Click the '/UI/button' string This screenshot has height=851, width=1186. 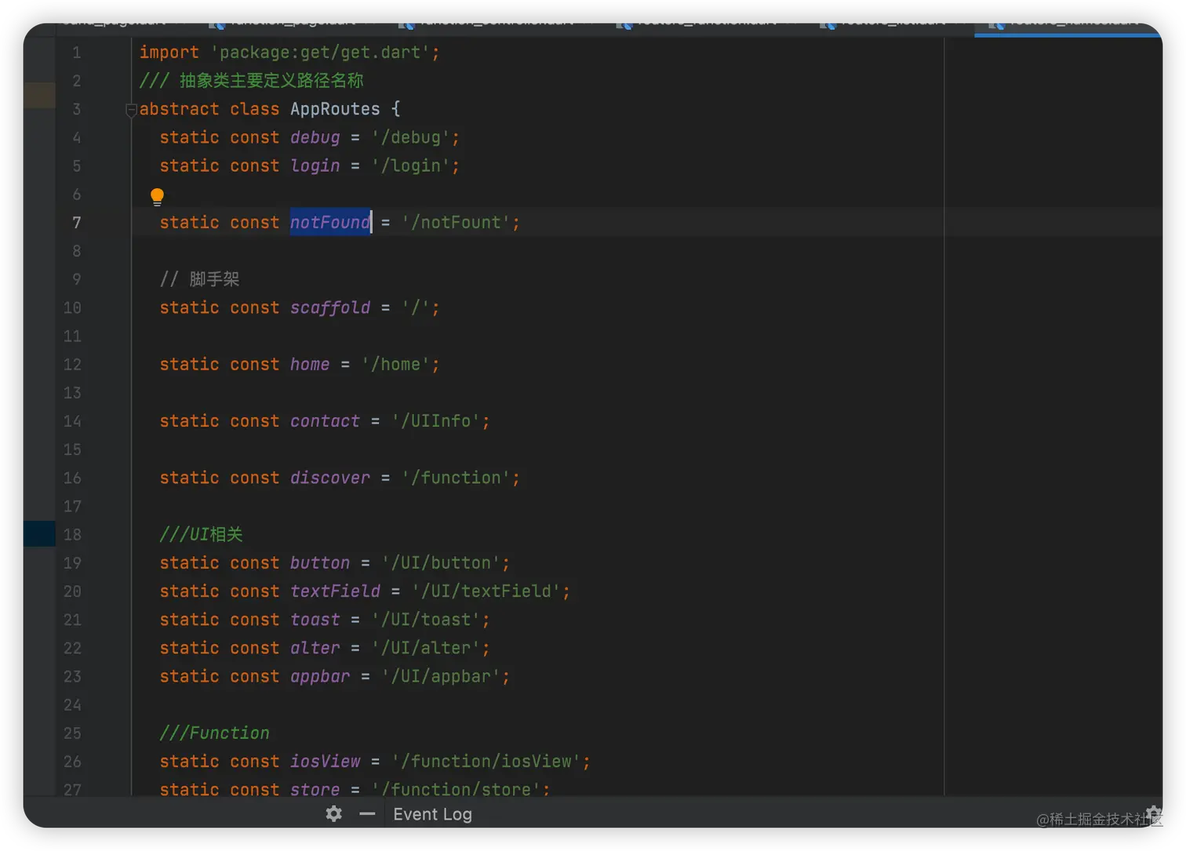pyautogui.click(x=441, y=562)
